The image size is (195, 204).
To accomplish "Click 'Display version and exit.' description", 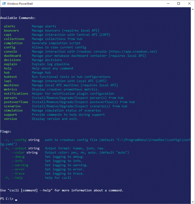I will pos(55,119).
